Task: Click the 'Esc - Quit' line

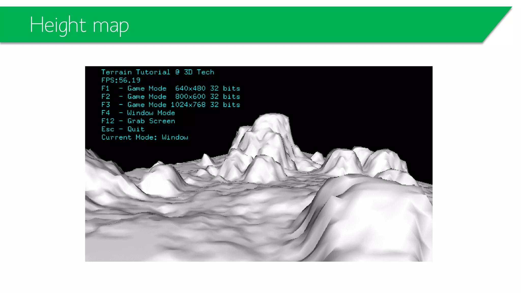Action: click(x=123, y=129)
